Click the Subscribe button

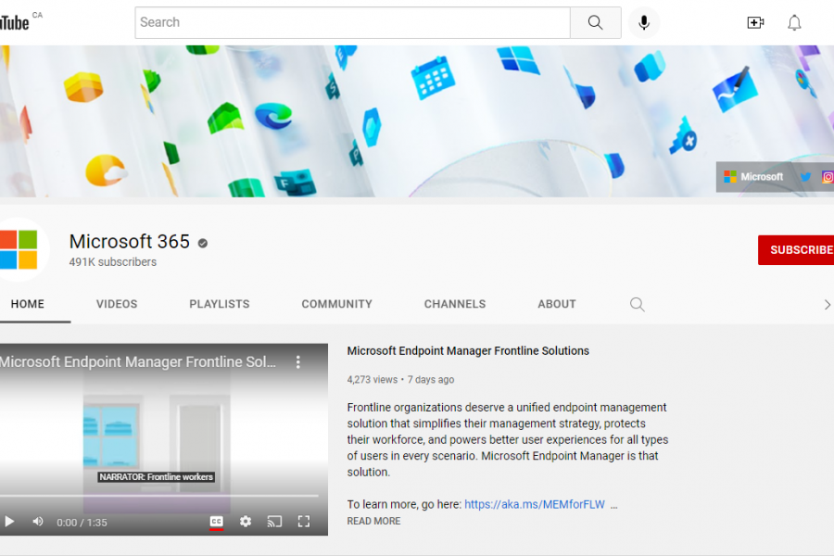tap(799, 250)
